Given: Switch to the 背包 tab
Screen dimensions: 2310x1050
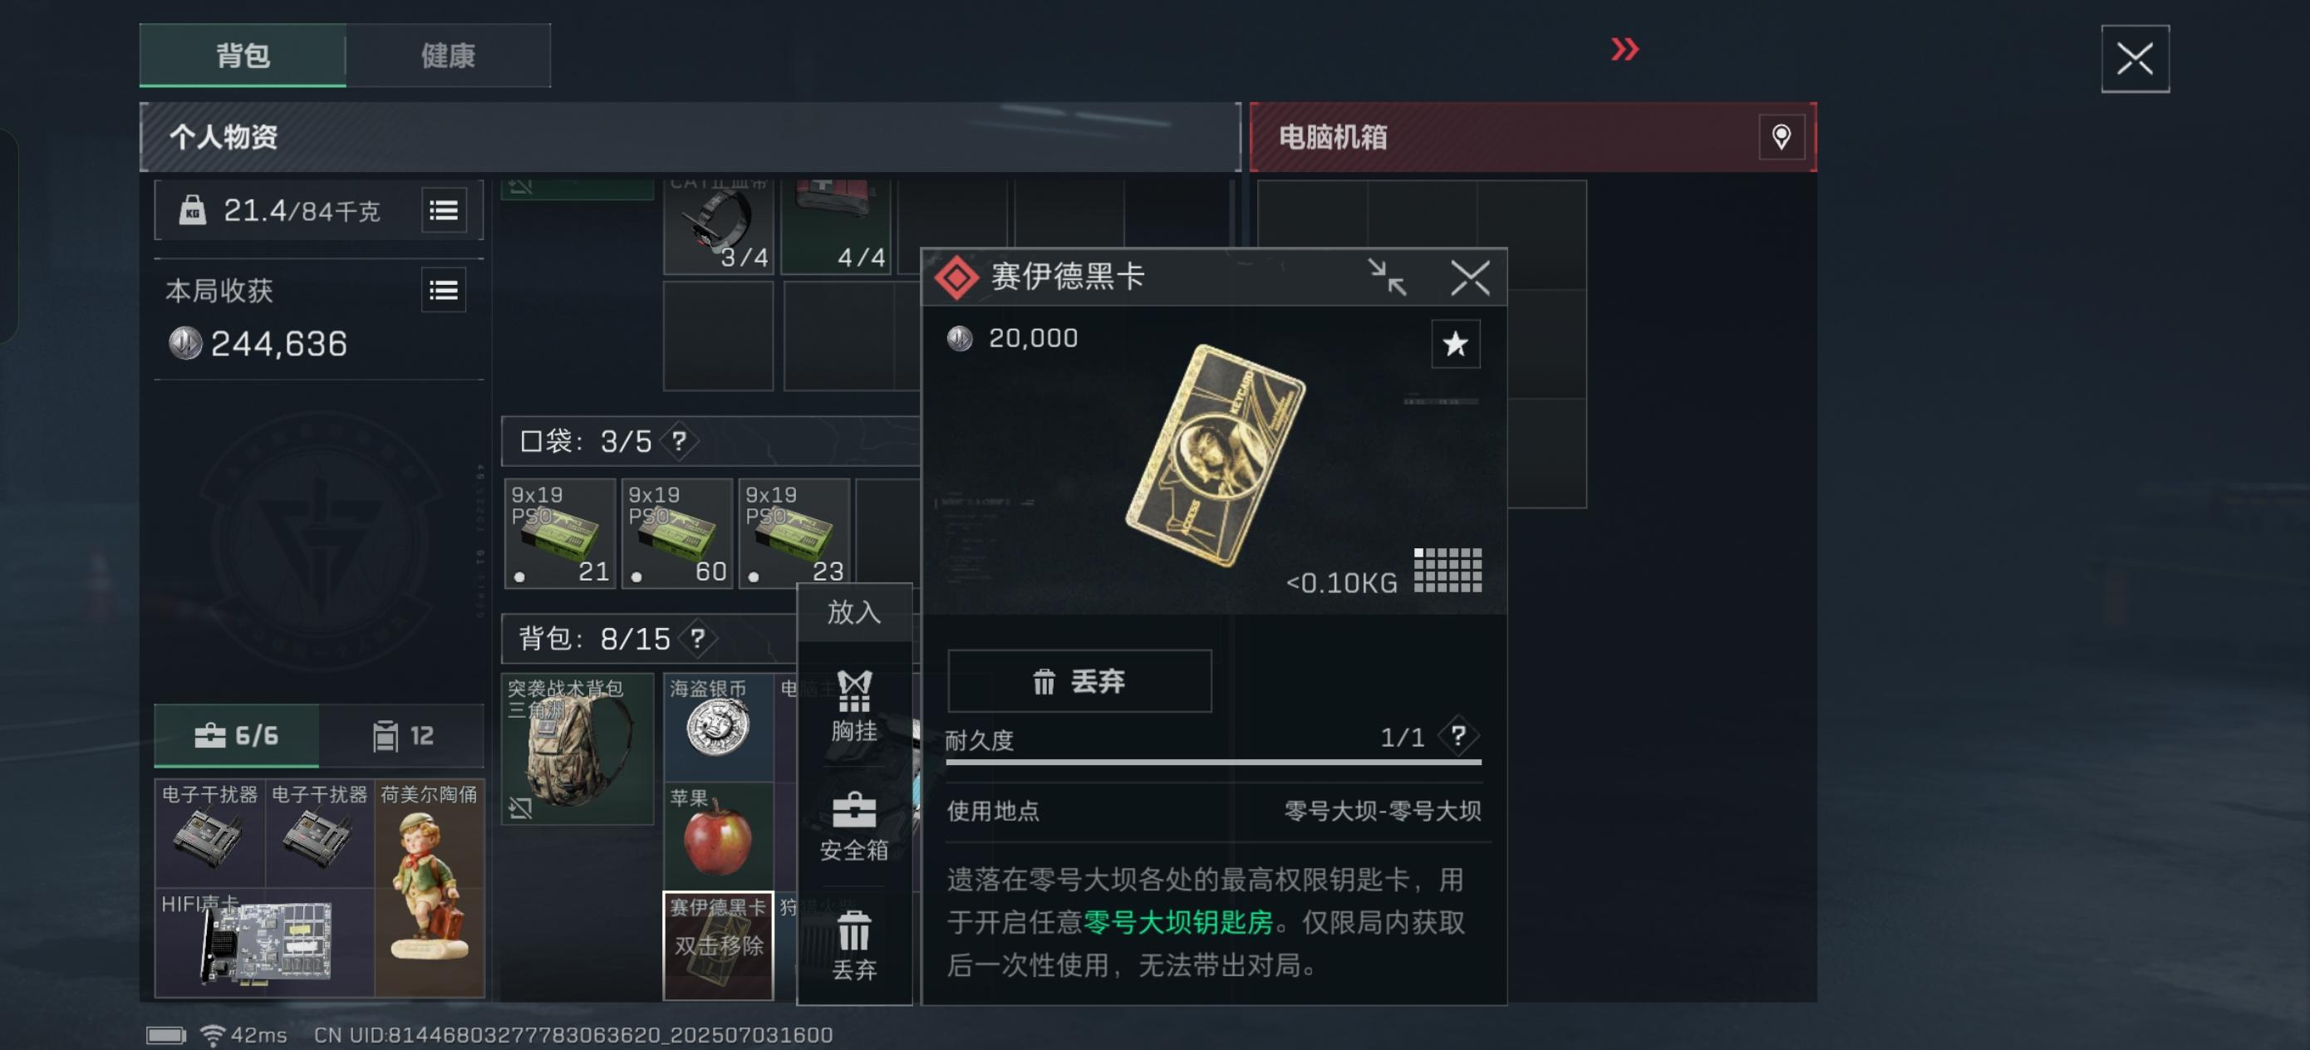Looking at the screenshot, I should (x=242, y=56).
